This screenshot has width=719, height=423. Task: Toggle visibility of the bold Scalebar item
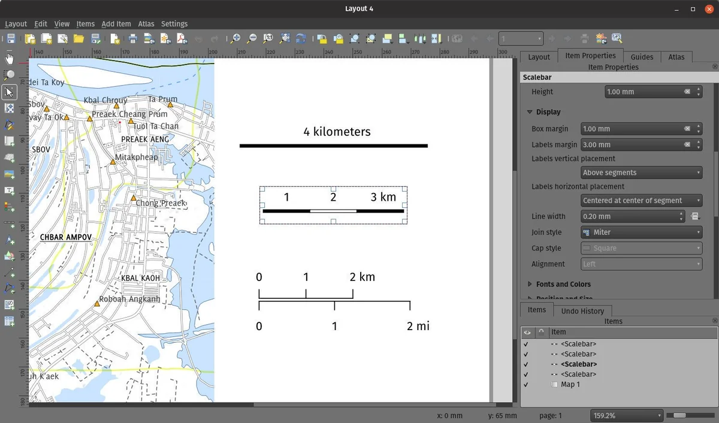click(x=526, y=364)
